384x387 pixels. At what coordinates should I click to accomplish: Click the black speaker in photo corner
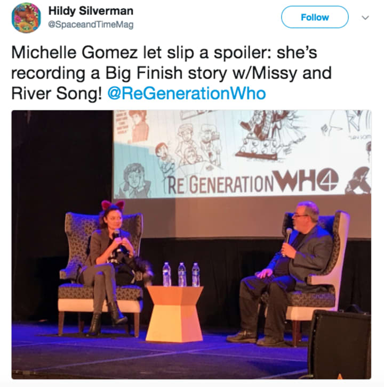340,344
